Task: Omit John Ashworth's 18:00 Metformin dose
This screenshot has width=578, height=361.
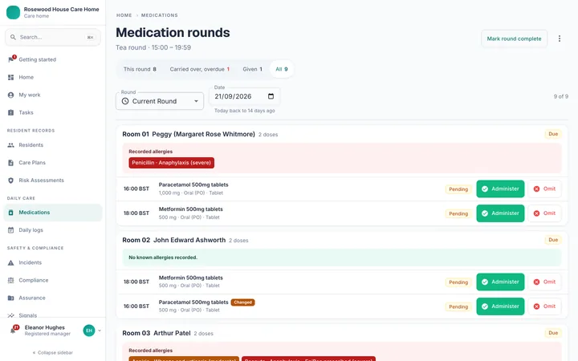Action: pyautogui.click(x=544, y=282)
